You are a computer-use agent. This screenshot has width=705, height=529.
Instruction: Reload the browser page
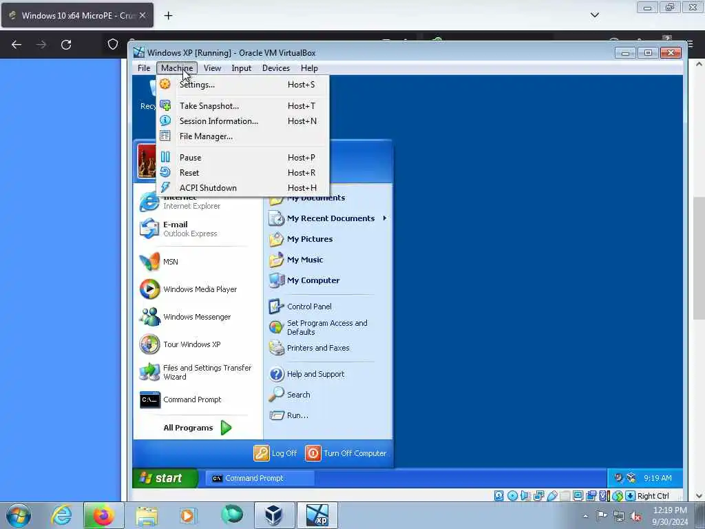tap(66, 45)
